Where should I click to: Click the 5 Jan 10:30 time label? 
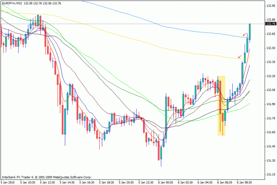[28, 182]
